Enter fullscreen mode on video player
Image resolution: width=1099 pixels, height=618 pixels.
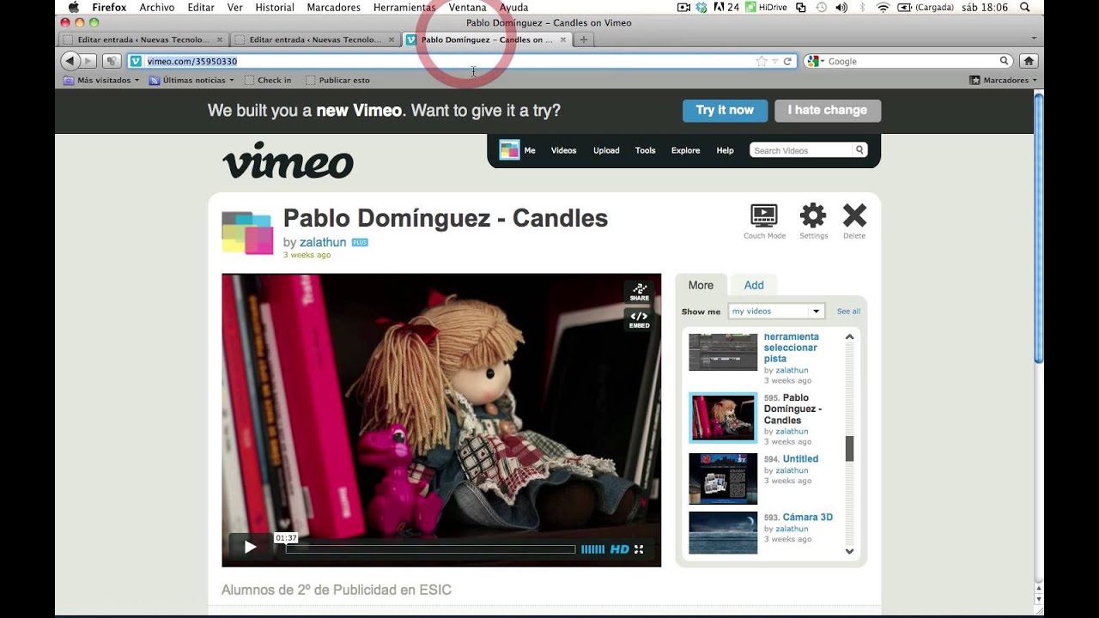click(639, 549)
